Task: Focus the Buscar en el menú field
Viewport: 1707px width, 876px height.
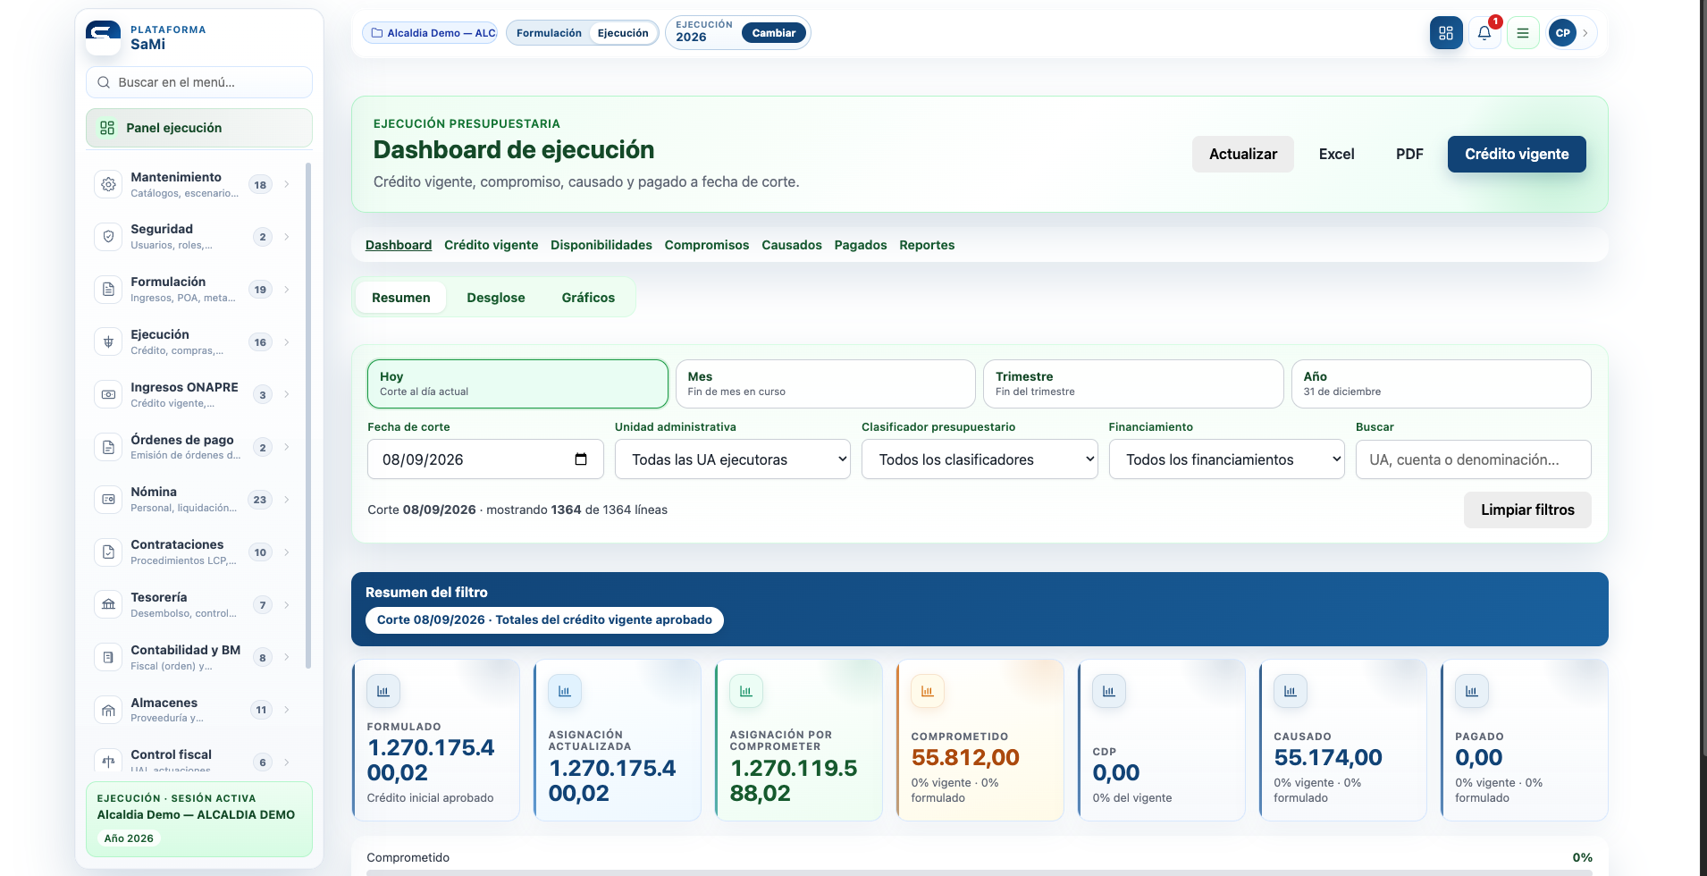Action: pyautogui.click(x=199, y=82)
